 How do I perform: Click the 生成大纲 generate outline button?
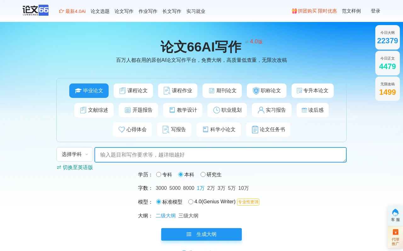point(201,234)
